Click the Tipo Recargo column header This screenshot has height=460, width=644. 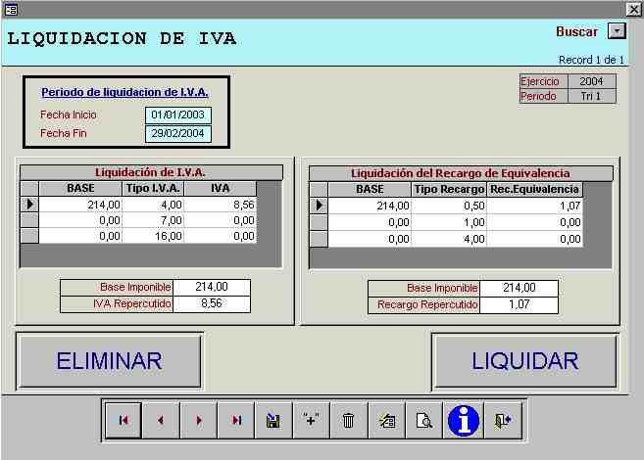pyautogui.click(x=449, y=190)
